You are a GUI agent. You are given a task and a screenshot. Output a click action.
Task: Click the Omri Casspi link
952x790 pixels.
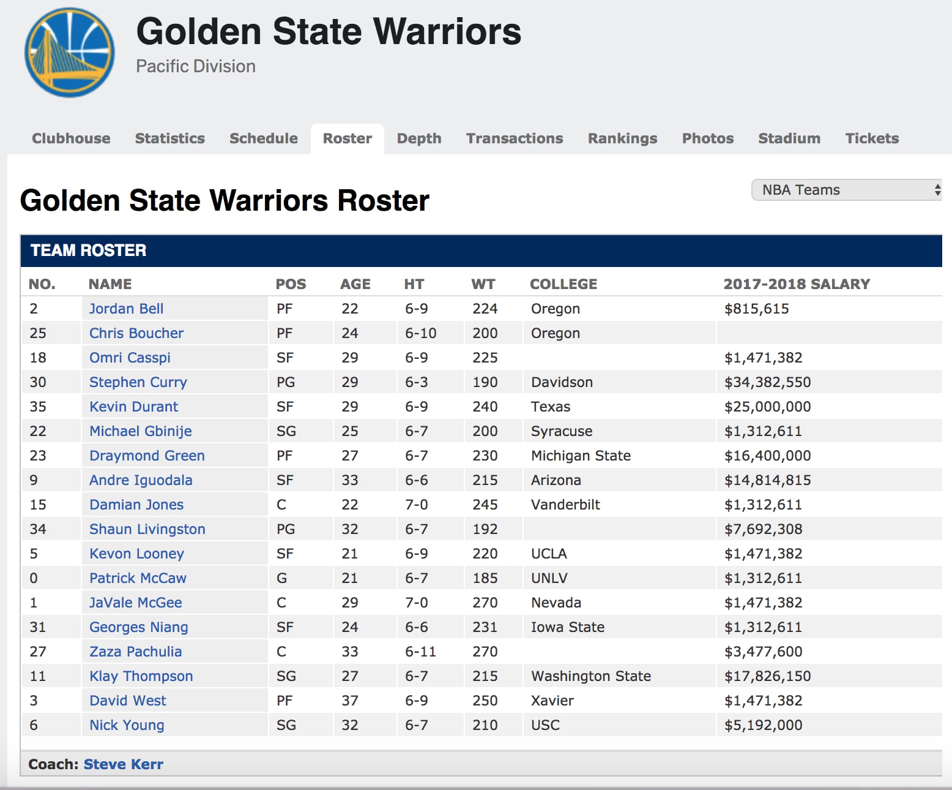130,358
